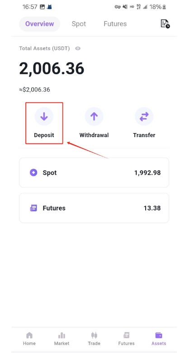This screenshot has height=353, width=190.
Task: Toggle total assets visibility eye icon
Action: coord(78,48)
